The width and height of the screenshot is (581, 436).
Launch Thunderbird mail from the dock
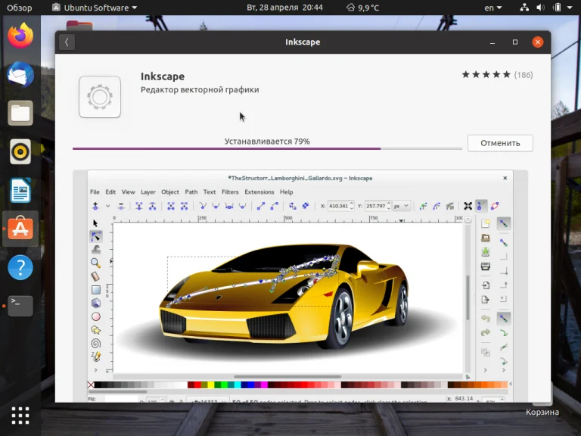point(20,74)
